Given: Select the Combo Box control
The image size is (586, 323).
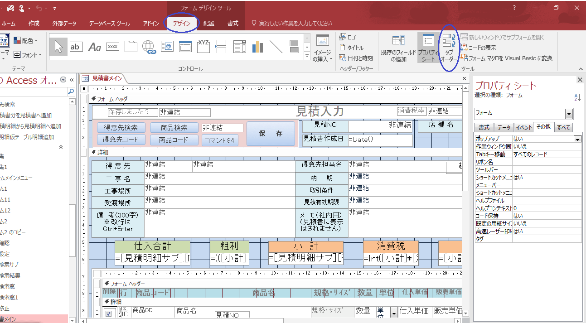Looking at the screenshot, I should [239, 47].
